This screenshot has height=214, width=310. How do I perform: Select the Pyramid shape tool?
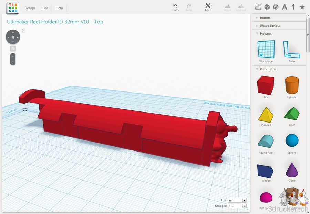(266, 114)
